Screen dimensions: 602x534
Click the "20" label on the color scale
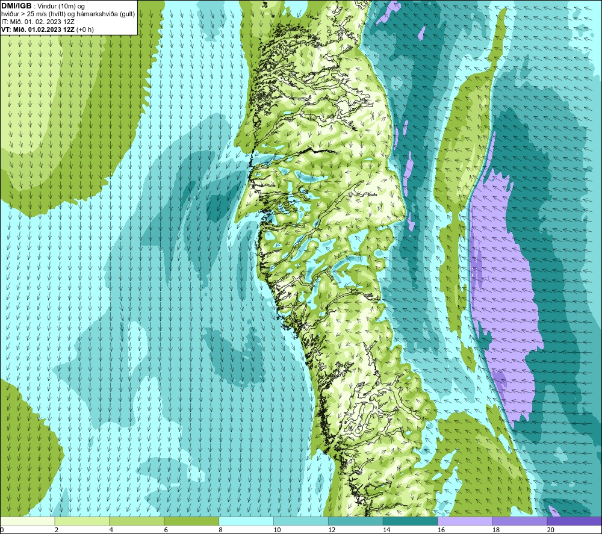point(551,530)
